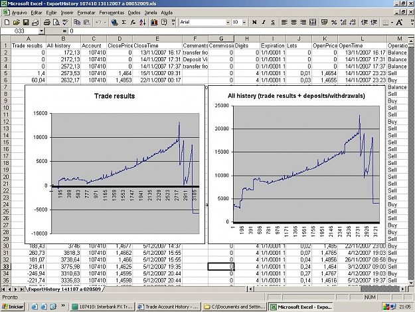The width and height of the screenshot is (415, 312).
Task: Show more standard toolbar buttons chevron
Action: click(x=173, y=22)
